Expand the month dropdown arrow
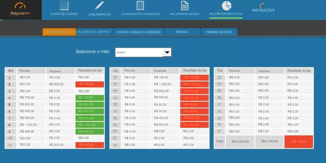 [x=167, y=52]
